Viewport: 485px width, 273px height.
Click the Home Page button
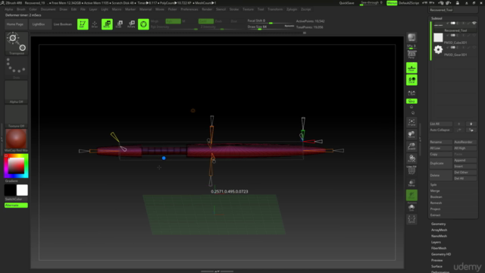[15, 24]
